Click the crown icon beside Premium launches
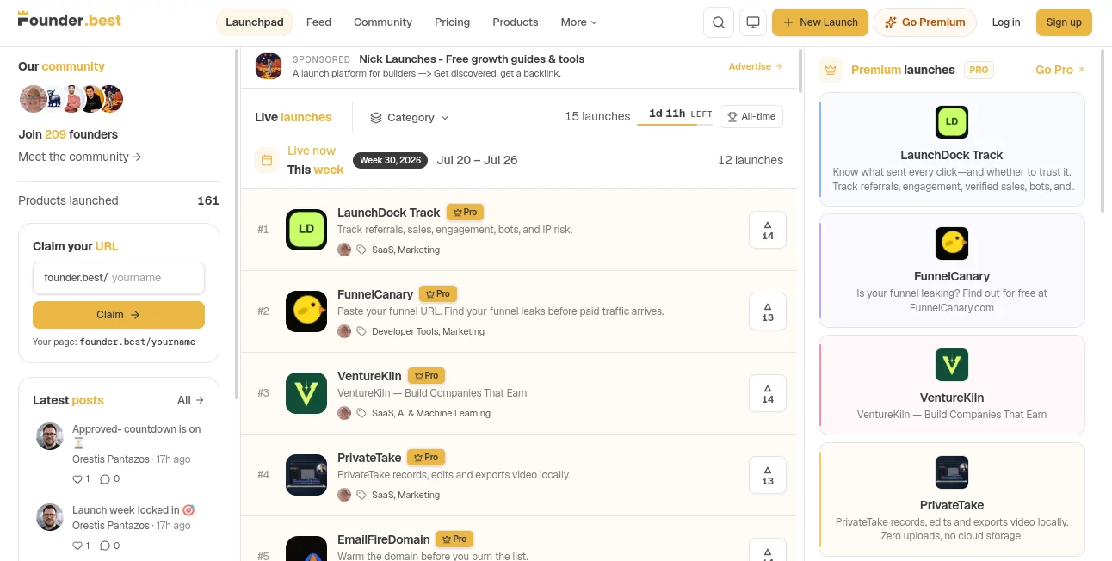The height and width of the screenshot is (561, 1112). coord(831,70)
